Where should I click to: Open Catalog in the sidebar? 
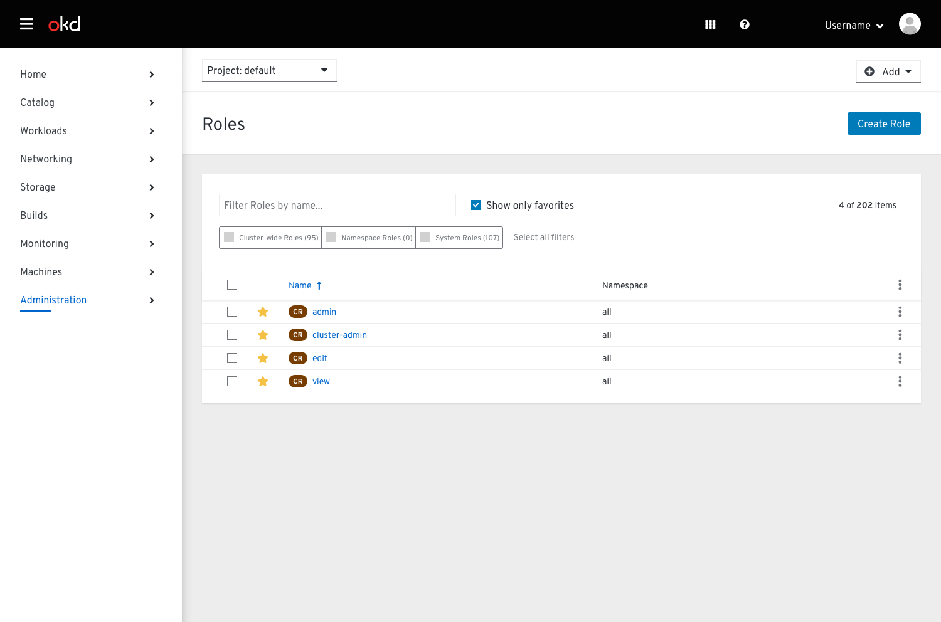(37, 102)
